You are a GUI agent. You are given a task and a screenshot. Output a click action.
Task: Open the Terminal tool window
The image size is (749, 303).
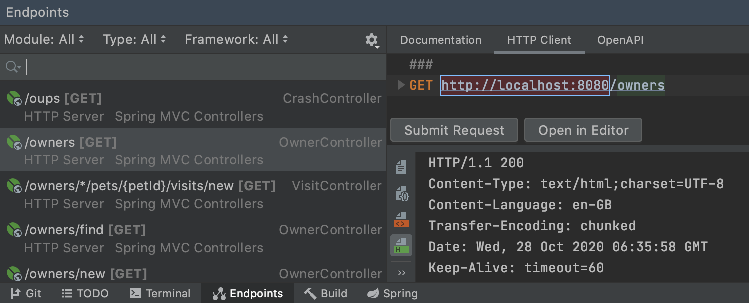click(160, 293)
